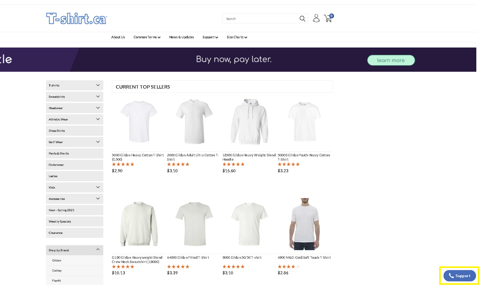Expand the Headwear category
The width and height of the screenshot is (480, 286).
(x=74, y=108)
